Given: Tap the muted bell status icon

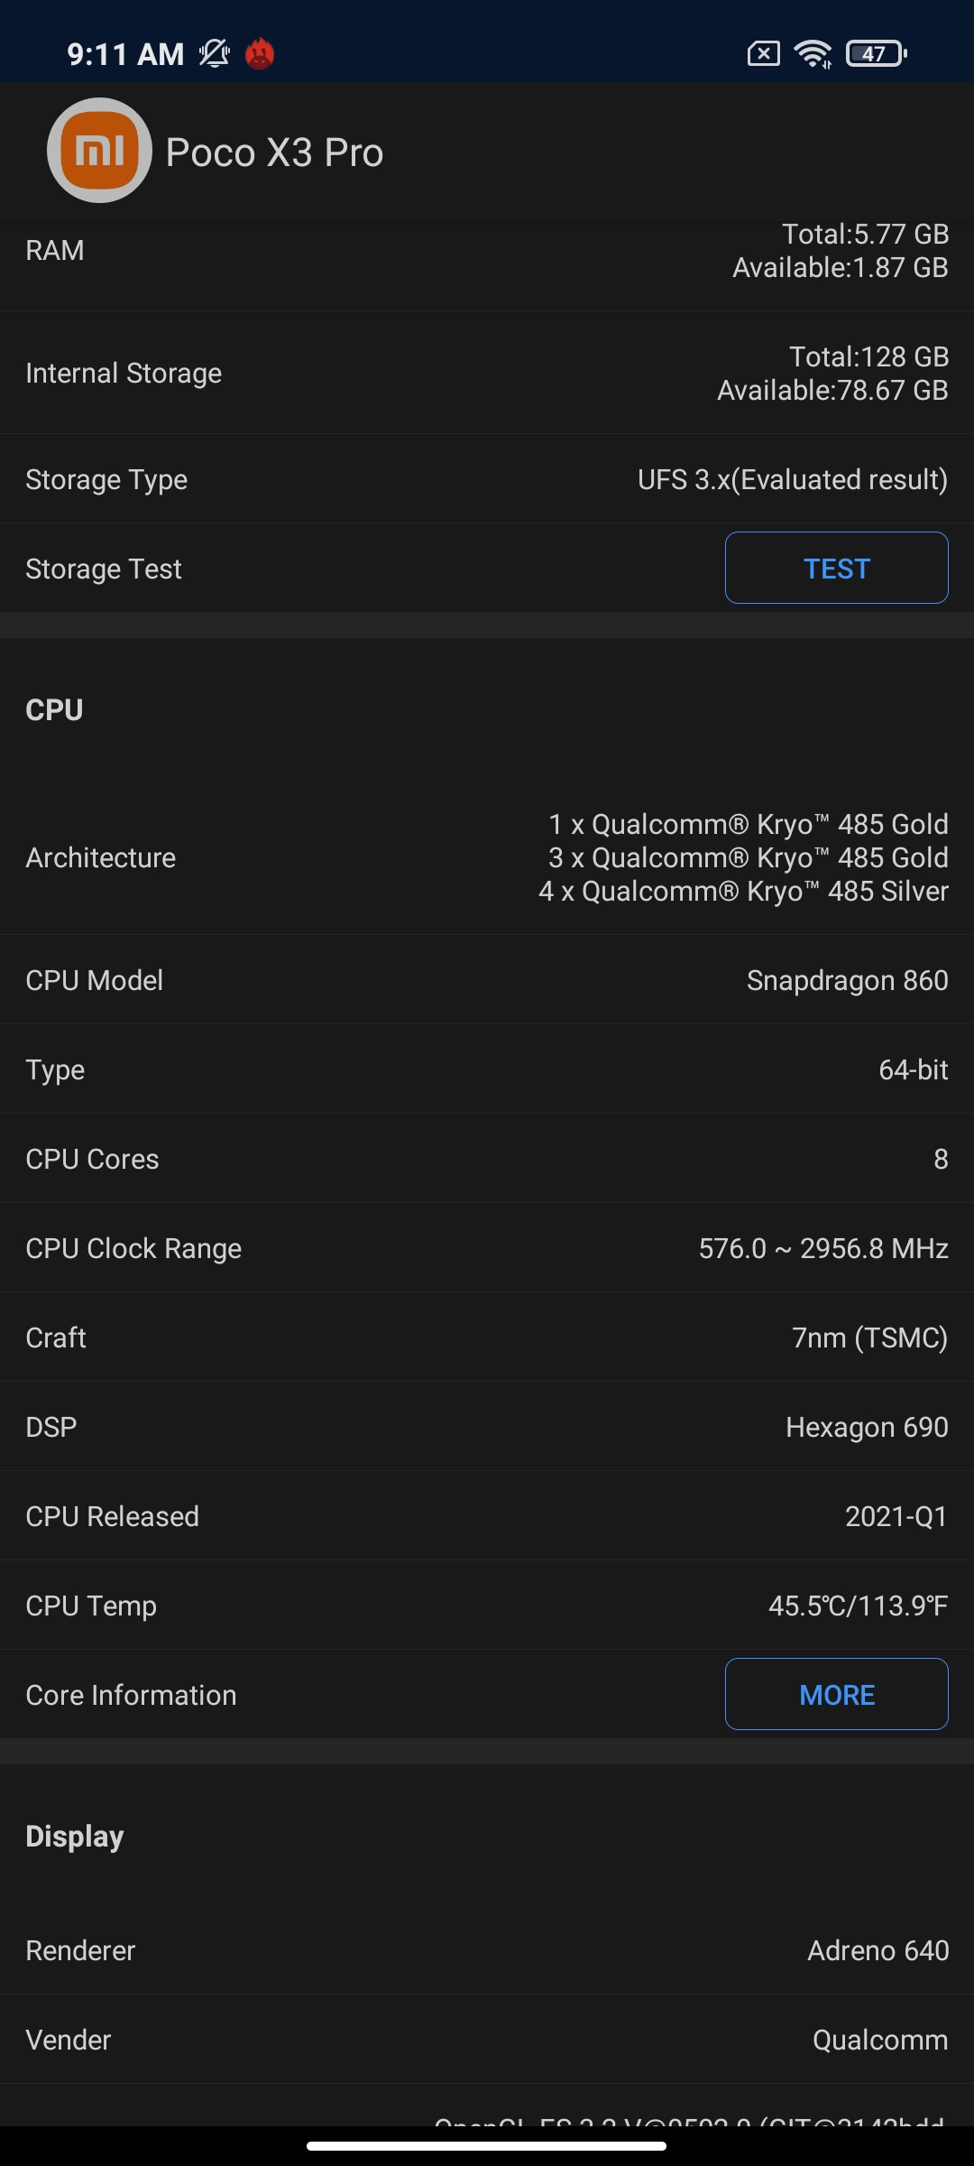Looking at the screenshot, I should click(x=215, y=54).
